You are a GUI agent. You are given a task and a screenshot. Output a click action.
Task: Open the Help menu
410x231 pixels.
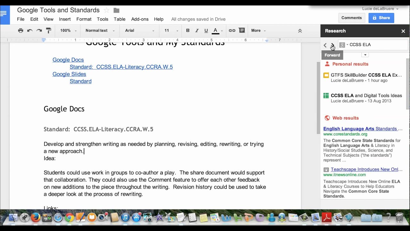click(x=159, y=19)
